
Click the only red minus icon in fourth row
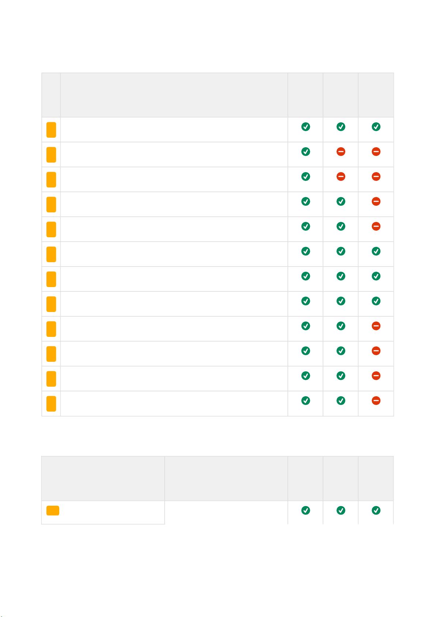376,201
